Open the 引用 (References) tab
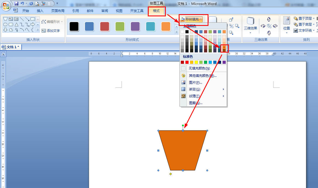This screenshot has width=318, height=188. [76, 11]
